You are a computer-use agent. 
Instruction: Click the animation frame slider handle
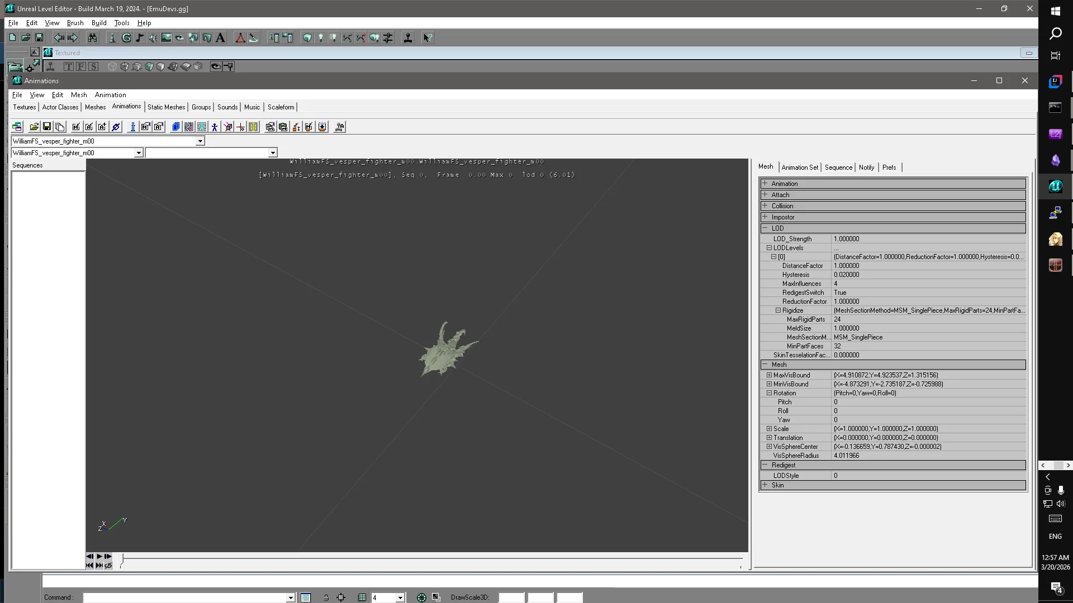122,558
